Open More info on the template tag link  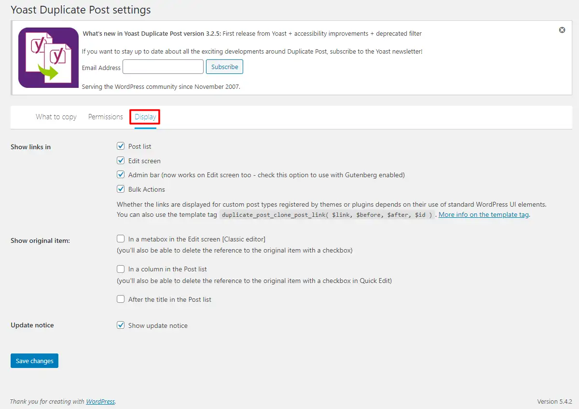pos(483,215)
